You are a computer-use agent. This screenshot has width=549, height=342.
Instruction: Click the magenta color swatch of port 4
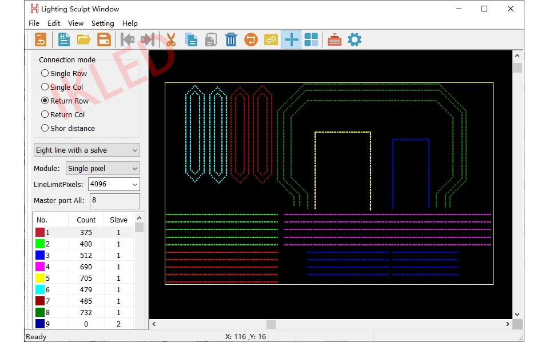(x=40, y=267)
